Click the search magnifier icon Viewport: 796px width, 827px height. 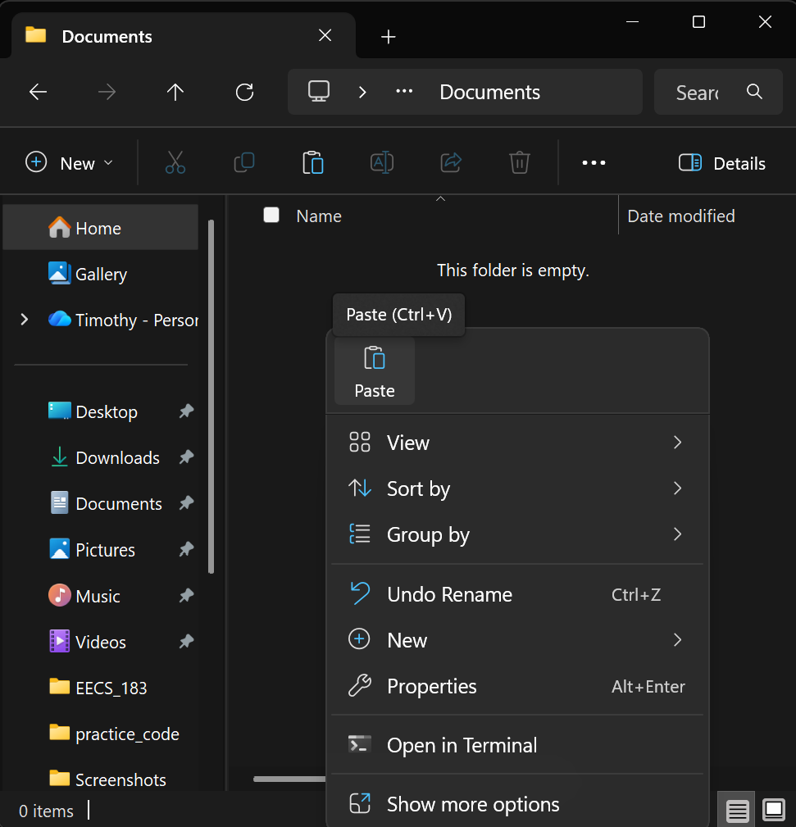pyautogui.click(x=754, y=92)
